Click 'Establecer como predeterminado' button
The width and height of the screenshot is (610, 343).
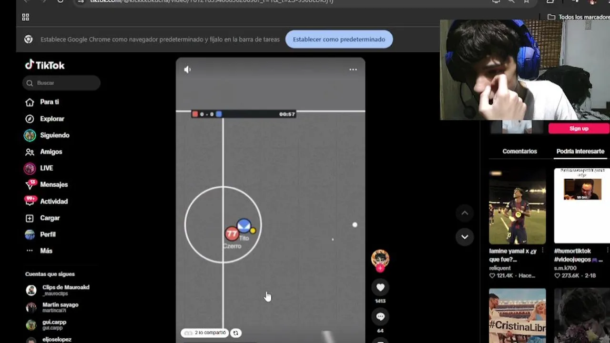(339, 39)
